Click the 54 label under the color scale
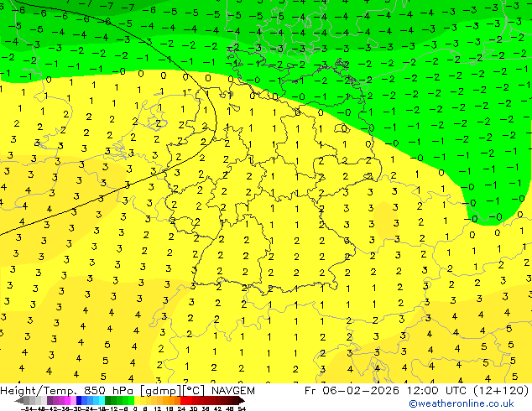532x411 pixels. [242, 408]
